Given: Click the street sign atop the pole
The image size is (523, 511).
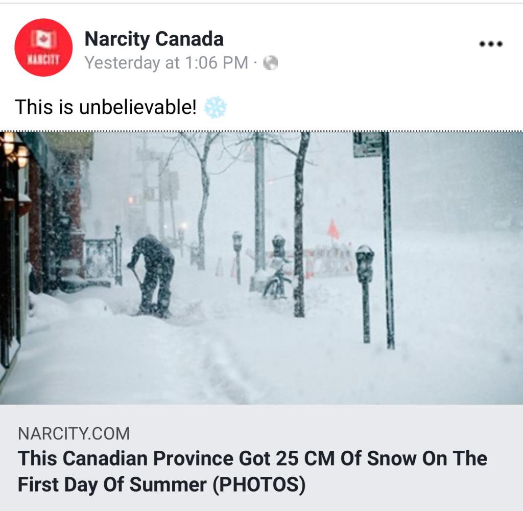Looking at the screenshot, I should coord(367,144).
